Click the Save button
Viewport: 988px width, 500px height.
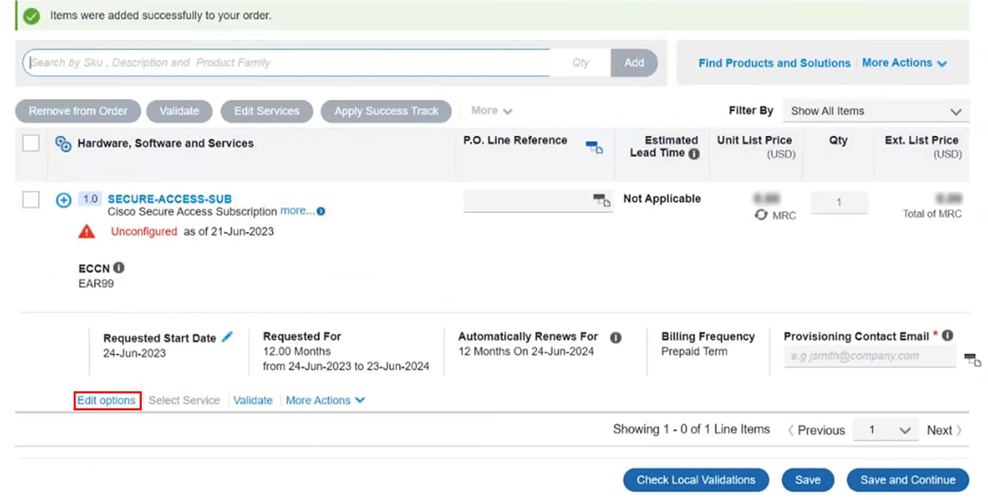808,480
